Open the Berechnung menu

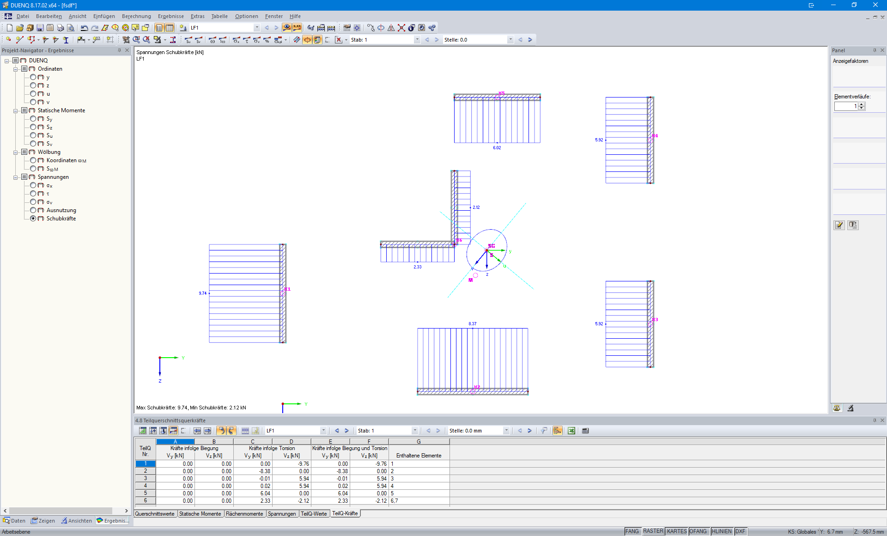click(136, 16)
